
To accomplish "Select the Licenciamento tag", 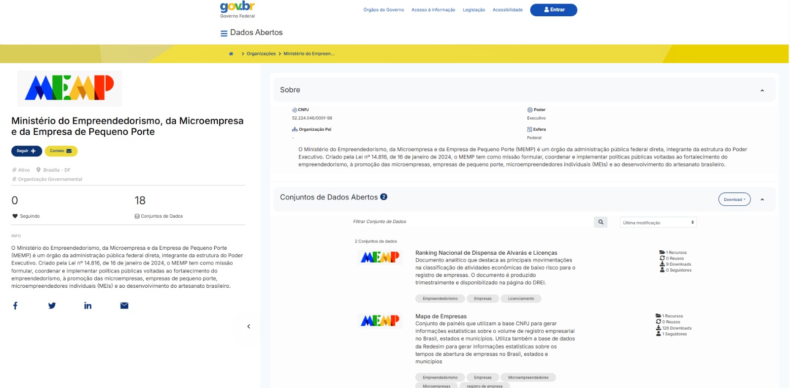I will coord(521,299).
